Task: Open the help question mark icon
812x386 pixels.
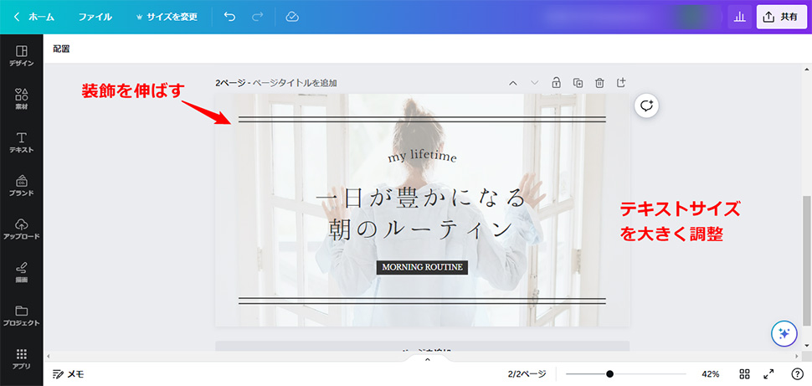Action: pos(798,373)
